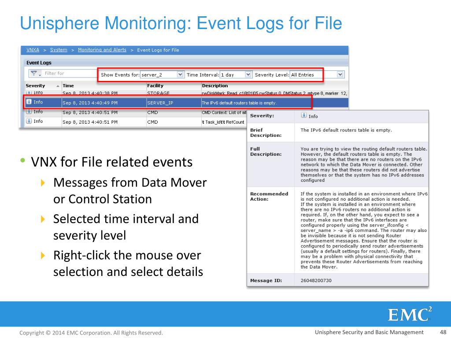Image resolution: width=451 pixels, height=338 pixels.
Task: Click the 'Brief Description:' label
Action: pyautogui.click(x=266, y=132)
